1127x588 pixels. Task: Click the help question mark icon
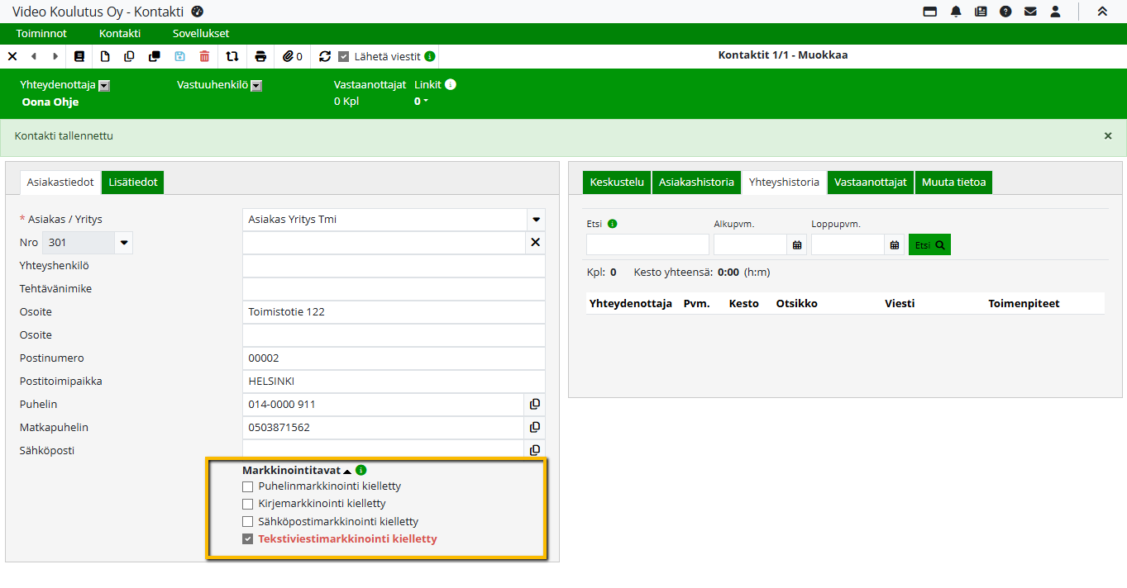[1005, 12]
